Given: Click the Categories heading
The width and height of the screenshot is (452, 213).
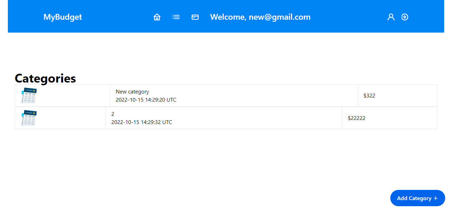Looking at the screenshot, I should coord(45,78).
